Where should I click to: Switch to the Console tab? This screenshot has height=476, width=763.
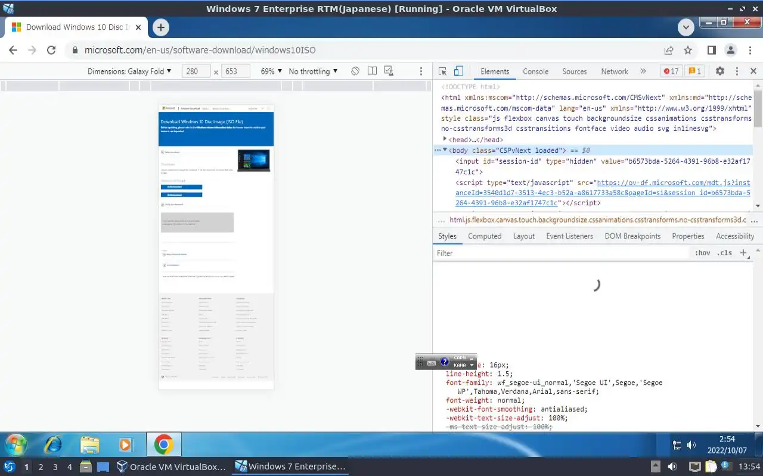pos(535,71)
